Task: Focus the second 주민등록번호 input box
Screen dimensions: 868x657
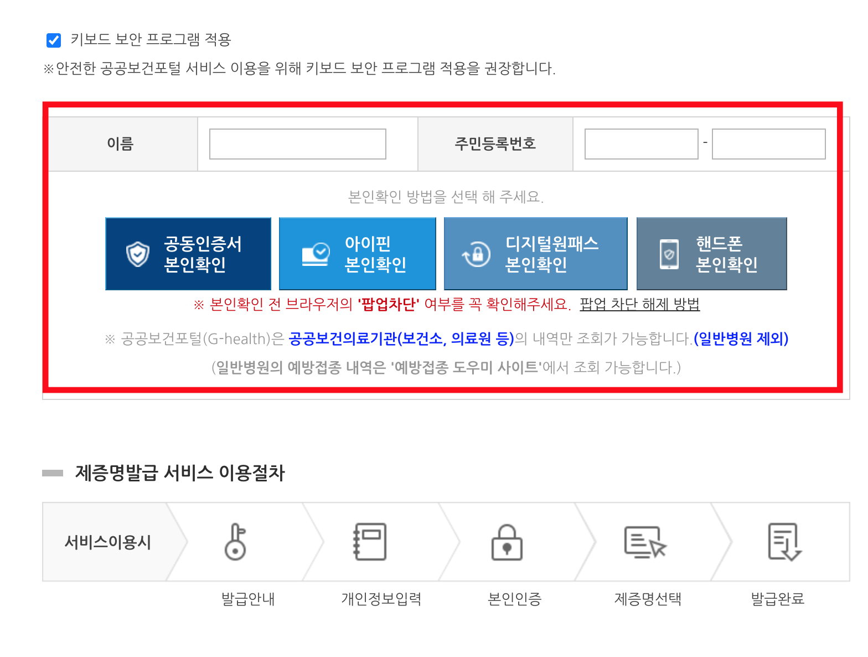Action: point(768,144)
